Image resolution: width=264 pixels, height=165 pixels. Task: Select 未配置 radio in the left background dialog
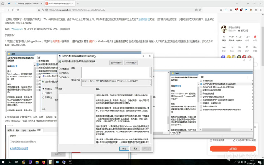tap(43, 89)
